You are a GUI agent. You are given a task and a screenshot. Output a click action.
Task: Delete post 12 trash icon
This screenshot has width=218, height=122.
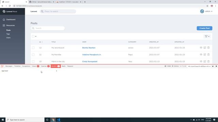click(x=208, y=47)
